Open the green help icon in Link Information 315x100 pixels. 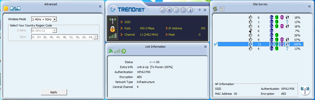click(x=124, y=51)
